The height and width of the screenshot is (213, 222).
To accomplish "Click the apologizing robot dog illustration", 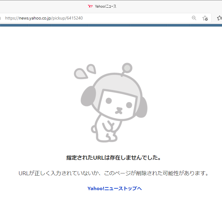I will coord(111,102).
